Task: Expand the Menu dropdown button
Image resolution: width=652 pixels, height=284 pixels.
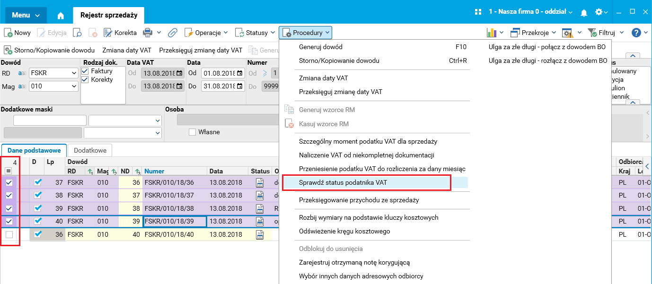Action: click(26, 15)
